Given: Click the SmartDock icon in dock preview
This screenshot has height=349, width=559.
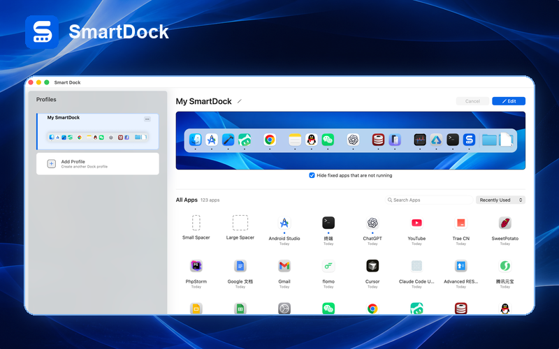Looking at the screenshot, I should pyautogui.click(x=469, y=140).
